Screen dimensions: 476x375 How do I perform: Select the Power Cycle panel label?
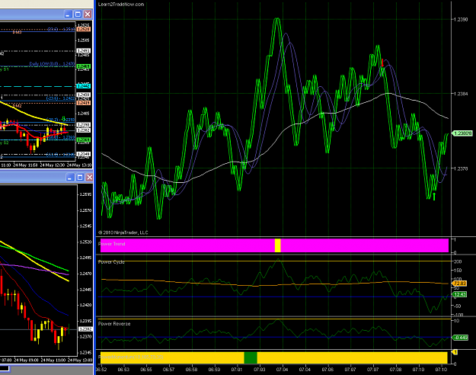(111, 262)
